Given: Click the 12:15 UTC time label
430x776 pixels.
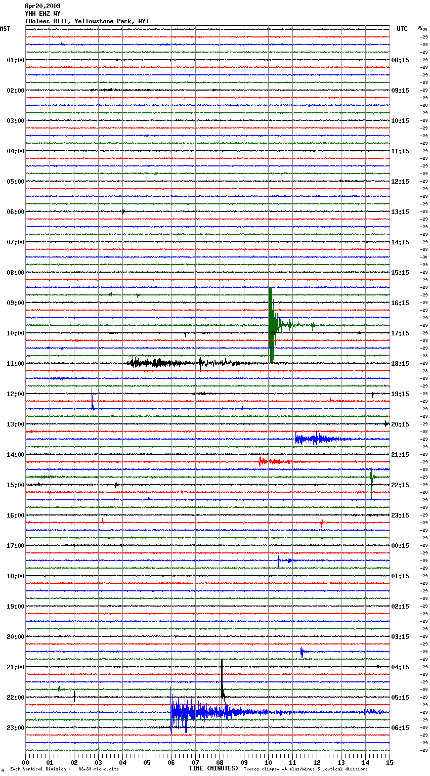Looking at the screenshot, I should (400, 182).
